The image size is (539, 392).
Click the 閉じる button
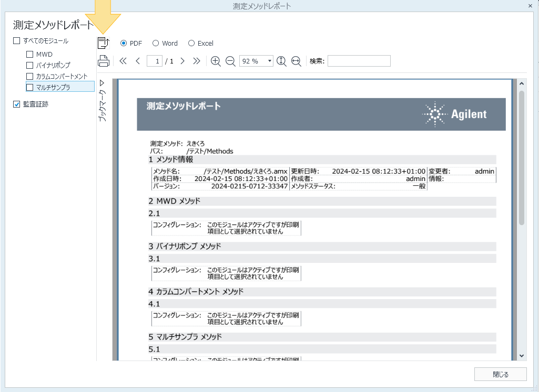pos(501,374)
